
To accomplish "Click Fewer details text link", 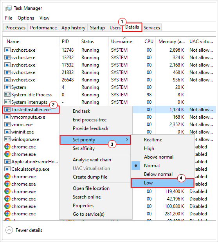I will coord(29,230).
